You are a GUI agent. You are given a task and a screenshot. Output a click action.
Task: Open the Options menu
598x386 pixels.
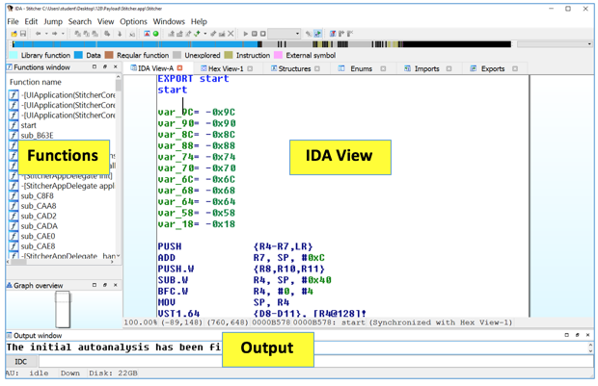pyautogui.click(x=133, y=21)
